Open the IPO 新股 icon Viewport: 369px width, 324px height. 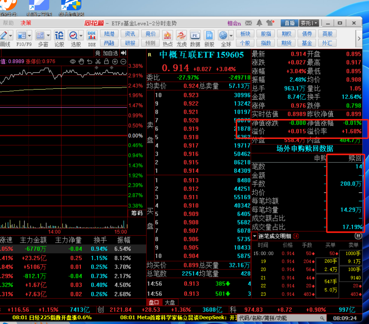pyautogui.click(x=209, y=39)
